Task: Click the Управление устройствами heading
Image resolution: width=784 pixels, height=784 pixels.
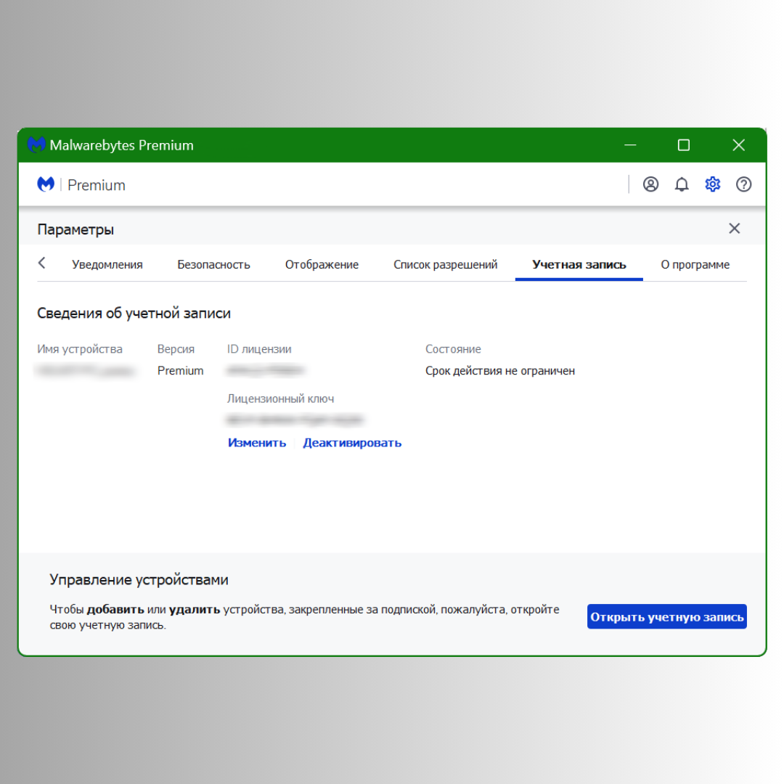Action: click(139, 580)
